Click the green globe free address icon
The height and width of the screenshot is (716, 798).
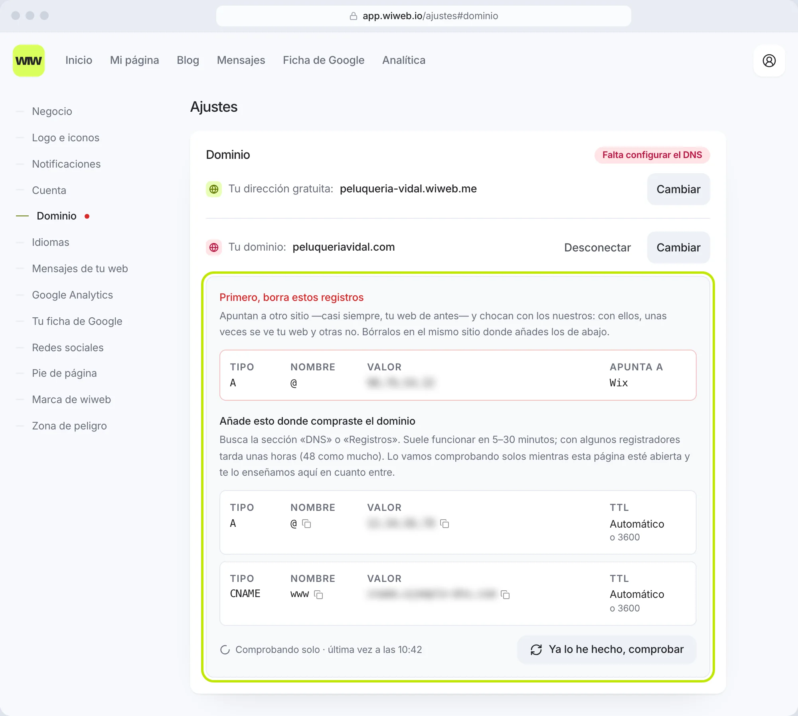tap(214, 189)
